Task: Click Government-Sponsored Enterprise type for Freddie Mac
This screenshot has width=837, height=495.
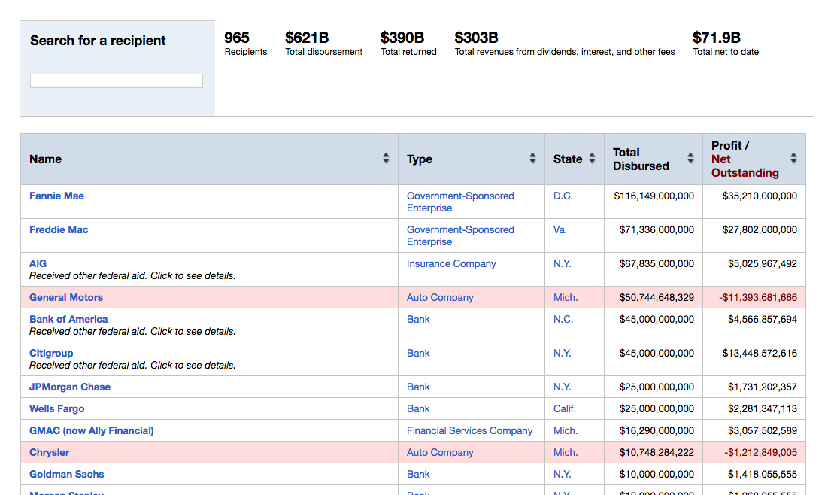Action: (460, 235)
